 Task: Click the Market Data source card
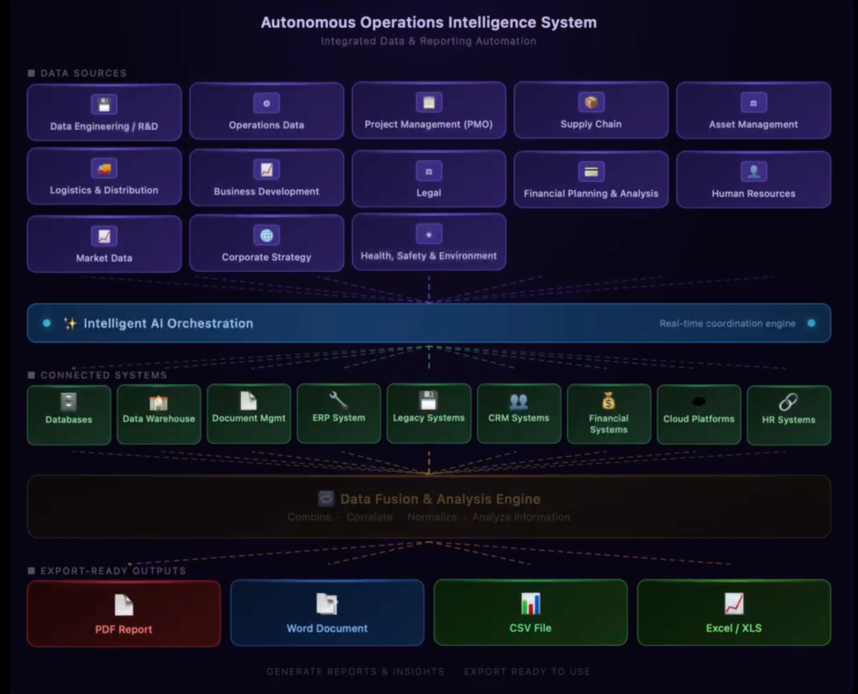click(x=104, y=244)
